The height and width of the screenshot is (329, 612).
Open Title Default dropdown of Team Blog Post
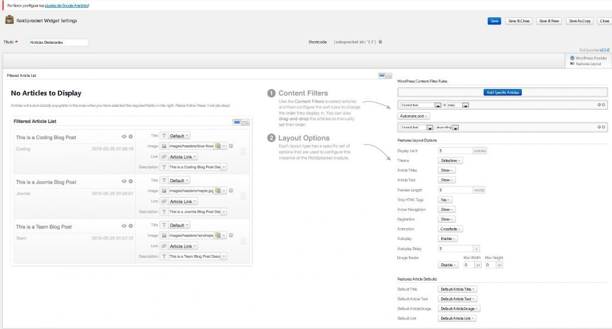(179, 225)
